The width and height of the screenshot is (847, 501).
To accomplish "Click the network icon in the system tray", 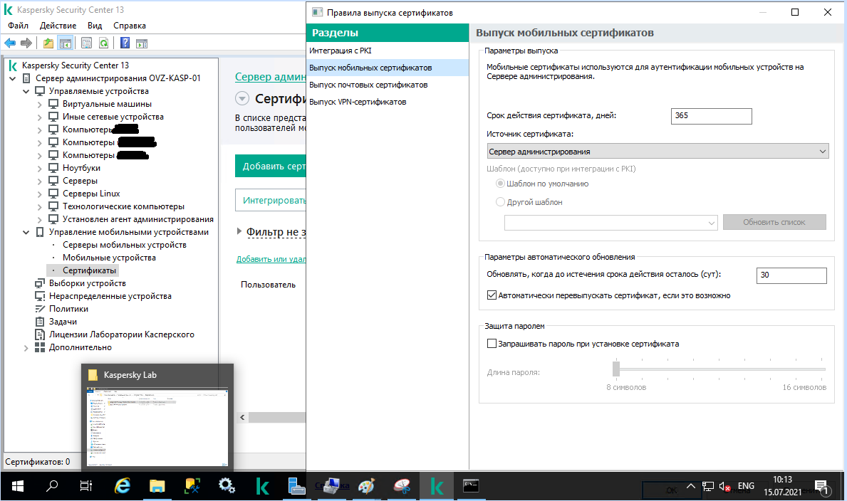I will [707, 487].
